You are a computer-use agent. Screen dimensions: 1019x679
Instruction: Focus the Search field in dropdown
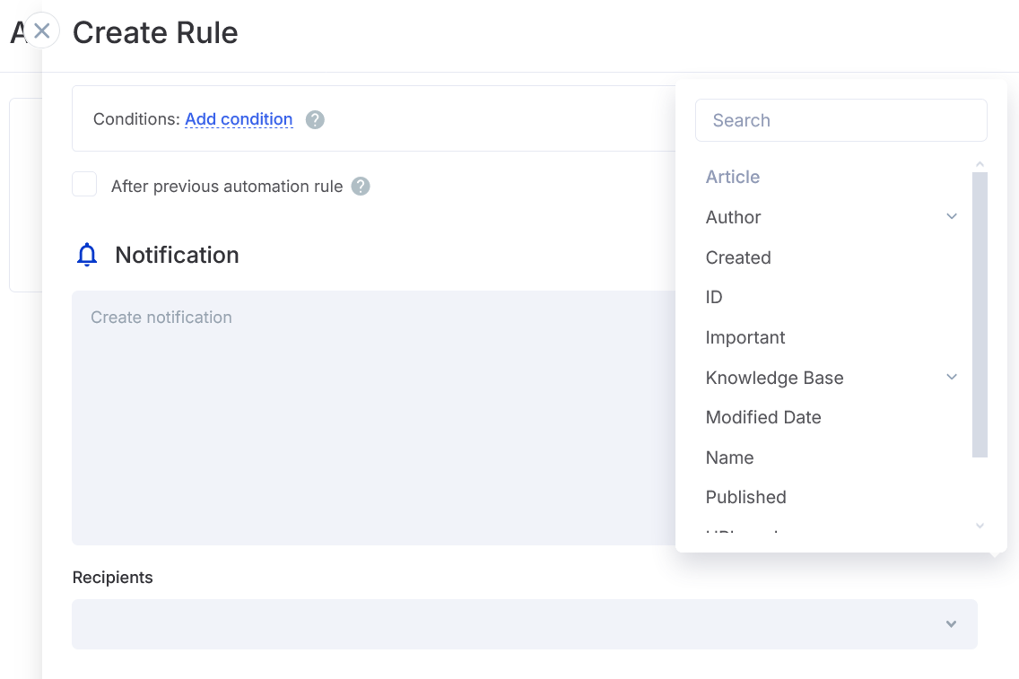[x=840, y=120]
